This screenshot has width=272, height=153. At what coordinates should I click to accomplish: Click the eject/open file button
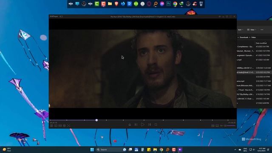click(130, 125)
